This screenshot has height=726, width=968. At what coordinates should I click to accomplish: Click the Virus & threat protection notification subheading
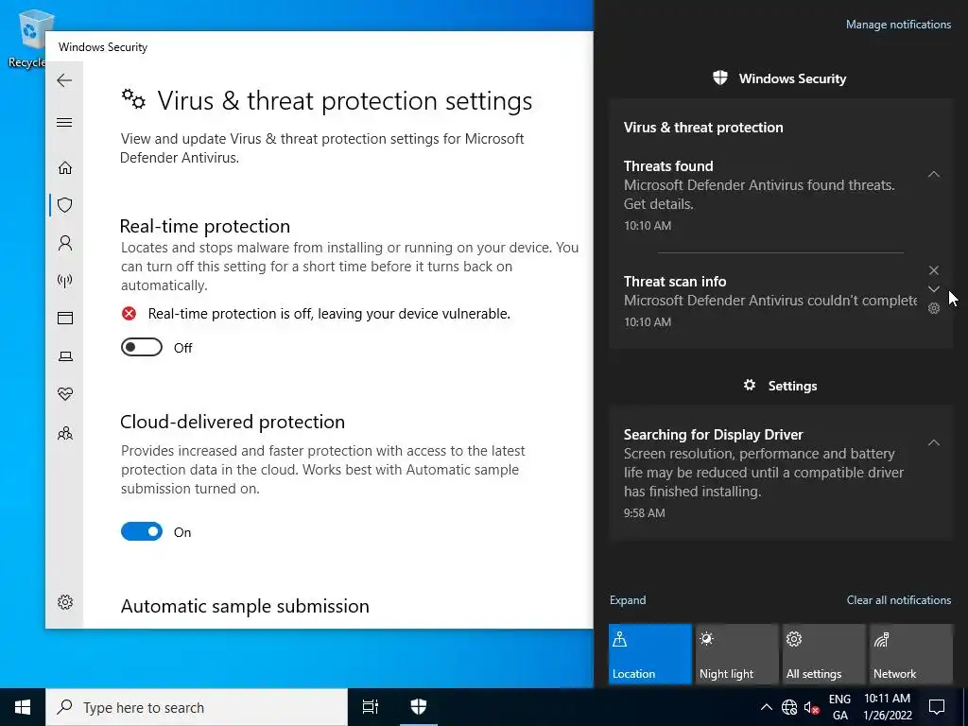click(703, 128)
